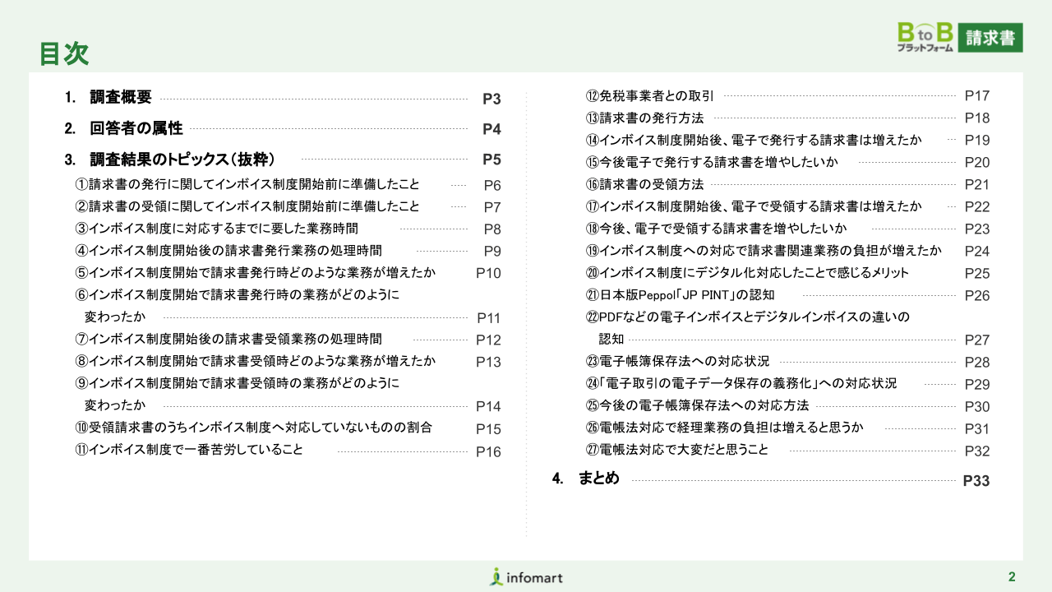Open section 2 回答者の属性

136,128
